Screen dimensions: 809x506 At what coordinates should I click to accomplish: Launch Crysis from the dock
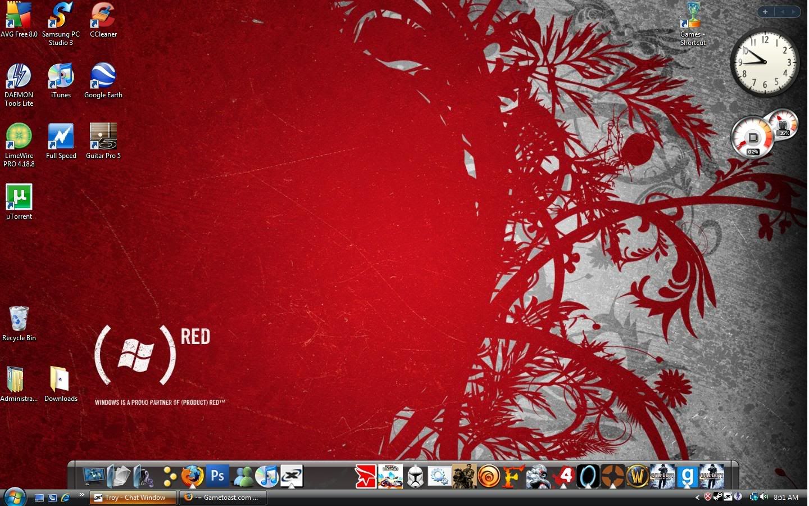[x=538, y=477]
